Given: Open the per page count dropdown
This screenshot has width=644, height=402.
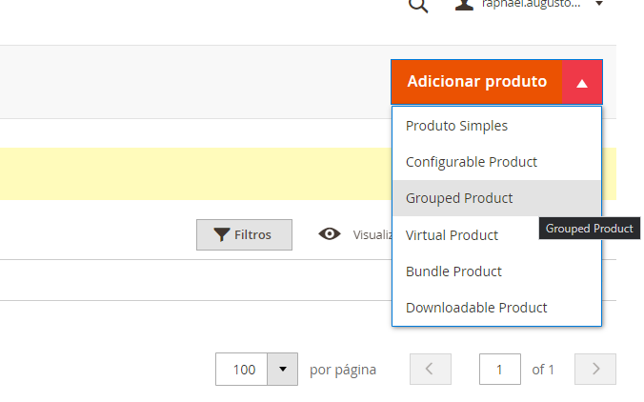Looking at the screenshot, I should click(282, 370).
